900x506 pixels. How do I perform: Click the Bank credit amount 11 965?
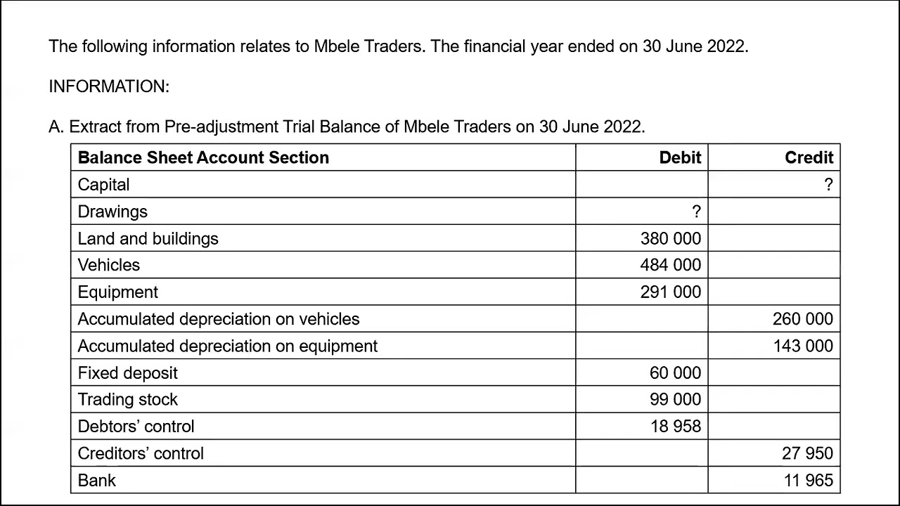coord(808,481)
